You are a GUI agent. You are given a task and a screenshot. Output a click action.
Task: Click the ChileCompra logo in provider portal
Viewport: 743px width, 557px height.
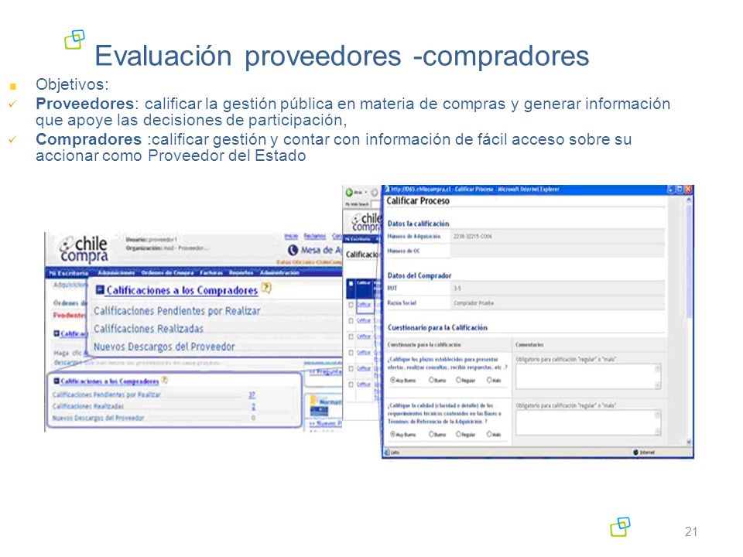pos(84,248)
